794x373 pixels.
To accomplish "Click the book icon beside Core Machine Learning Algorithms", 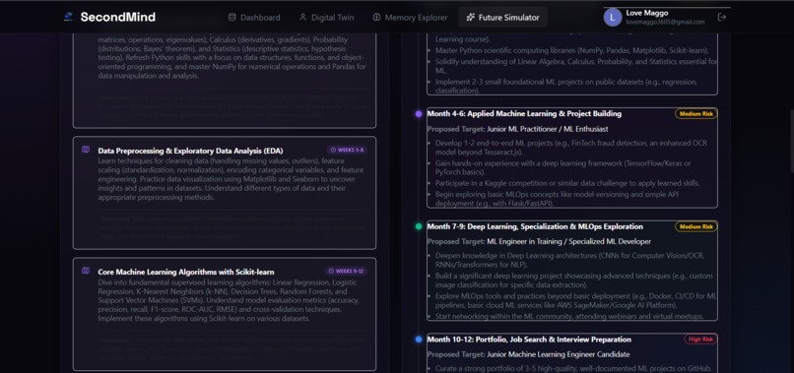I will (x=86, y=271).
